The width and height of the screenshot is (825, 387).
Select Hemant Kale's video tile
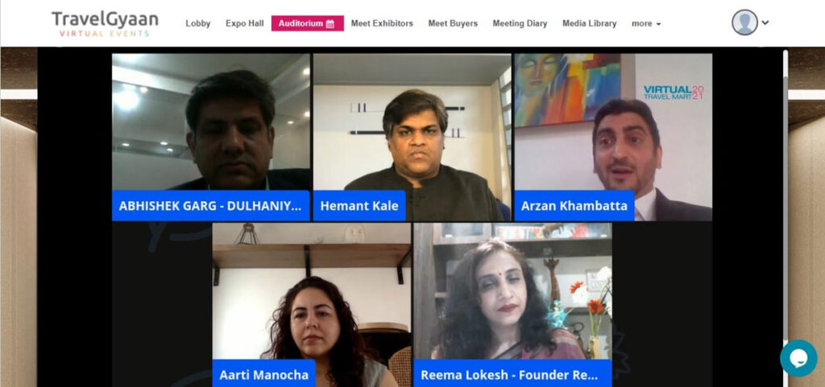coord(412,137)
